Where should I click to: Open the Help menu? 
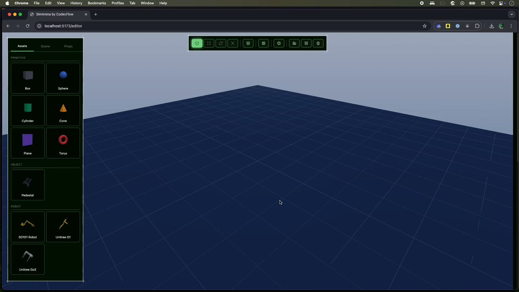[x=163, y=3]
